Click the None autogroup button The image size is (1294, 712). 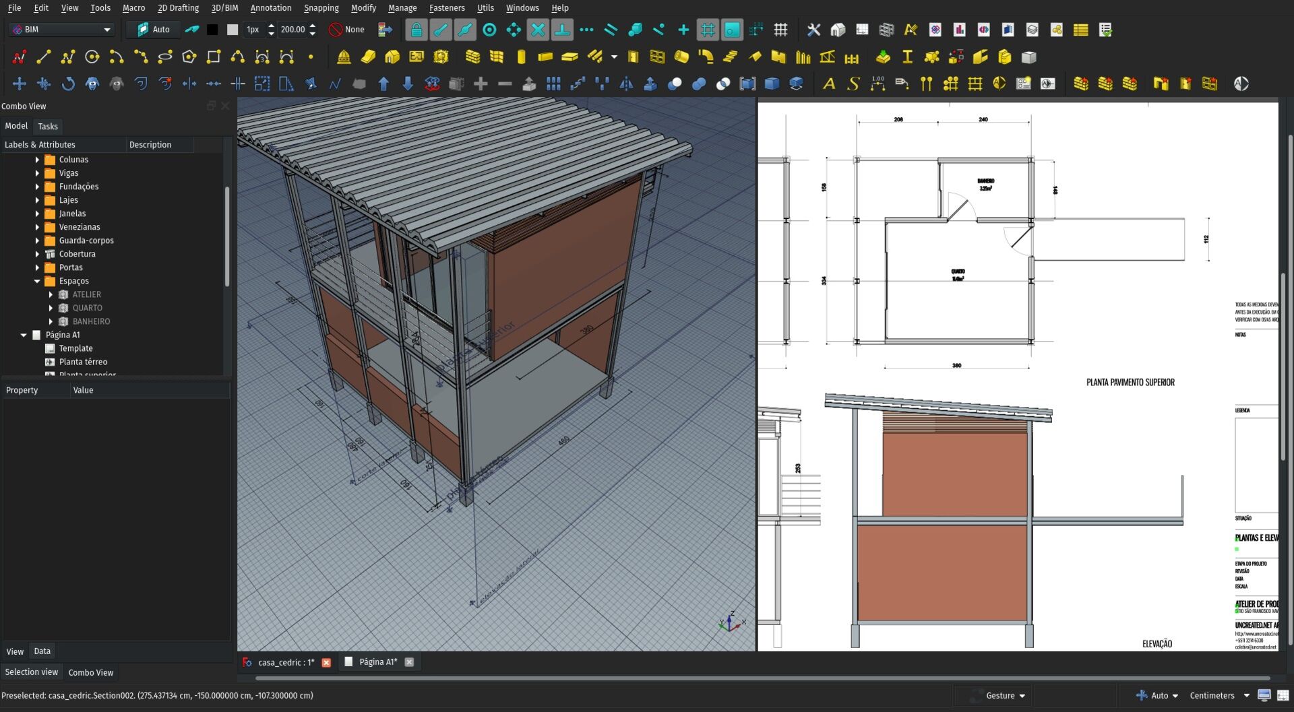pyautogui.click(x=347, y=30)
